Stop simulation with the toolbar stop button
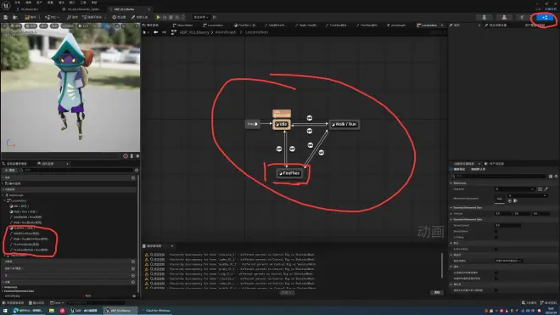Screen dimensions: 560x315 point(171,17)
